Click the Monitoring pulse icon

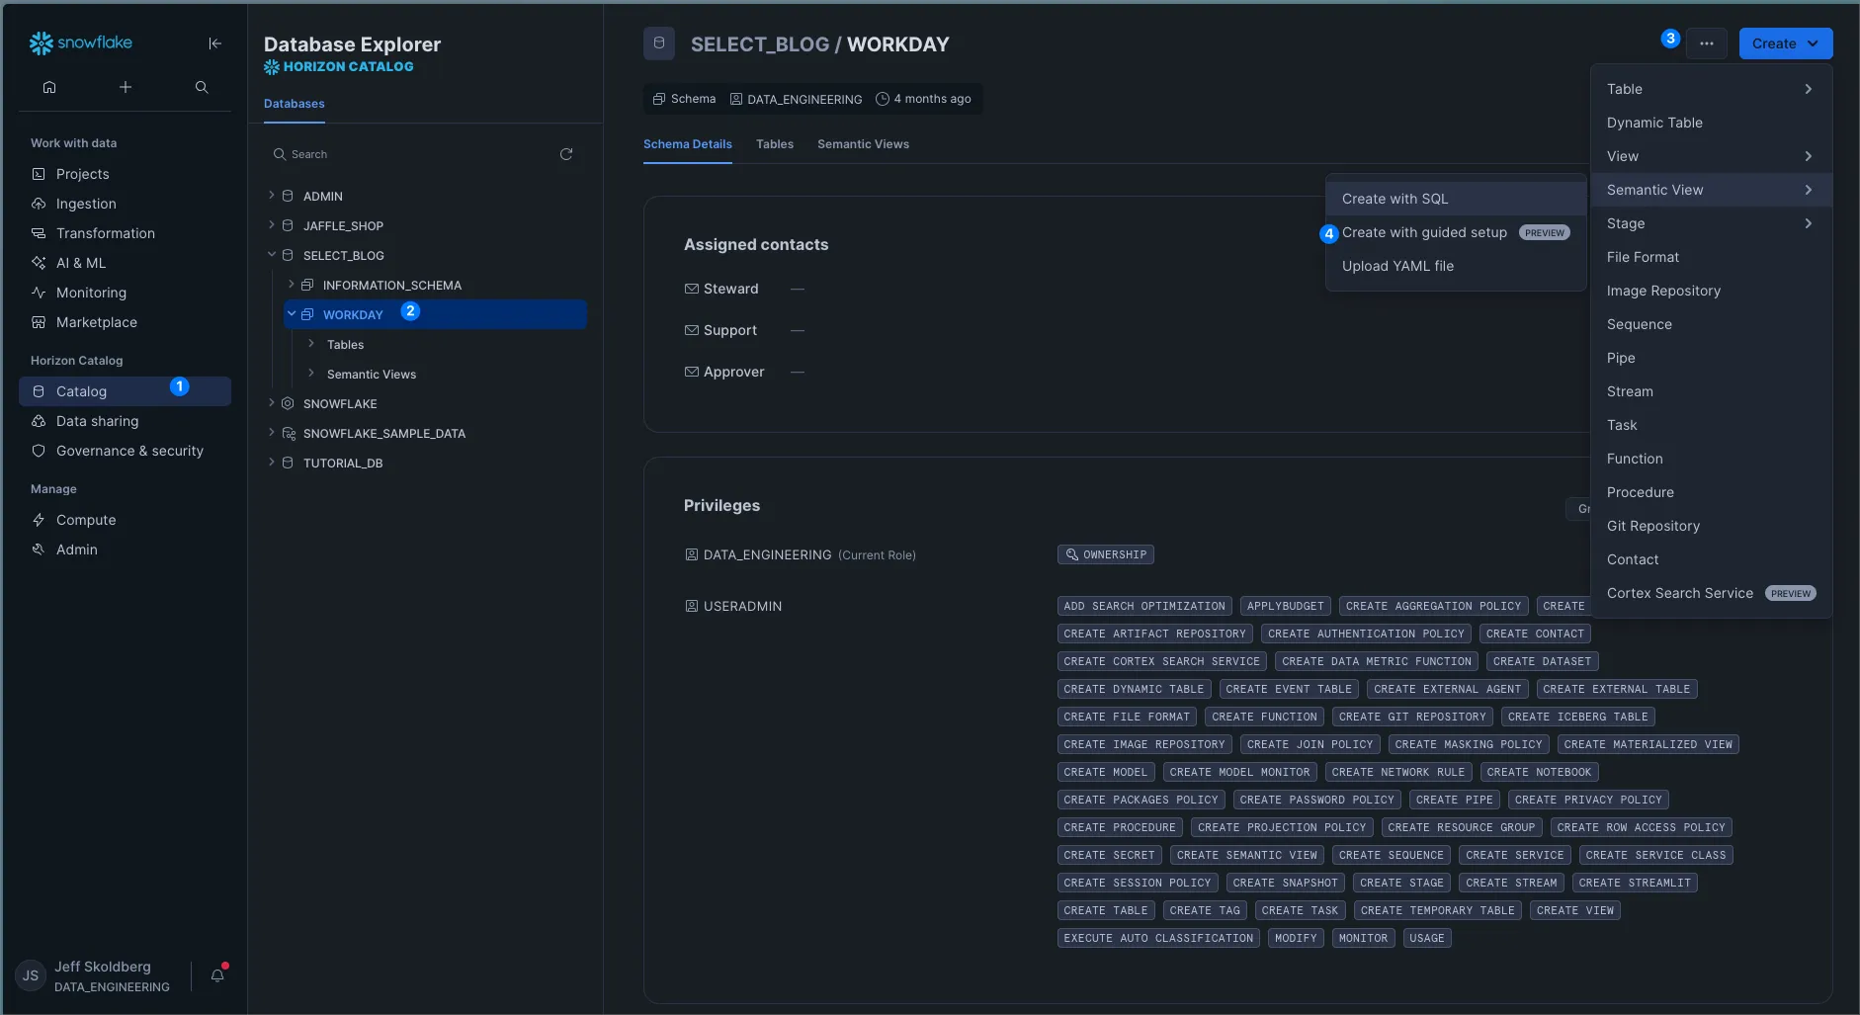(x=39, y=293)
